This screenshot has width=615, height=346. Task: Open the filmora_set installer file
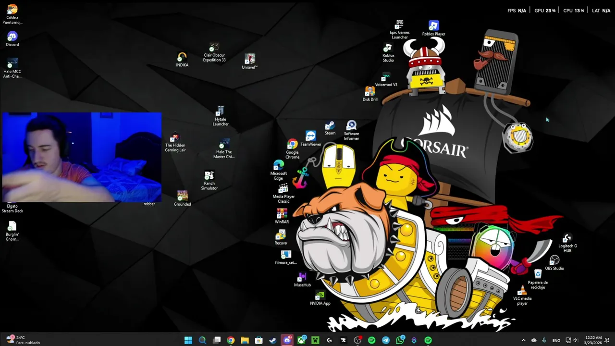point(286,257)
